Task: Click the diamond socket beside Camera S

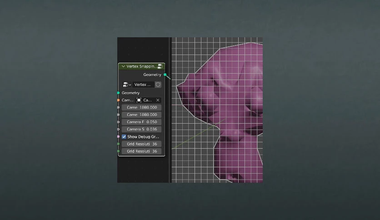Action: click(118, 129)
